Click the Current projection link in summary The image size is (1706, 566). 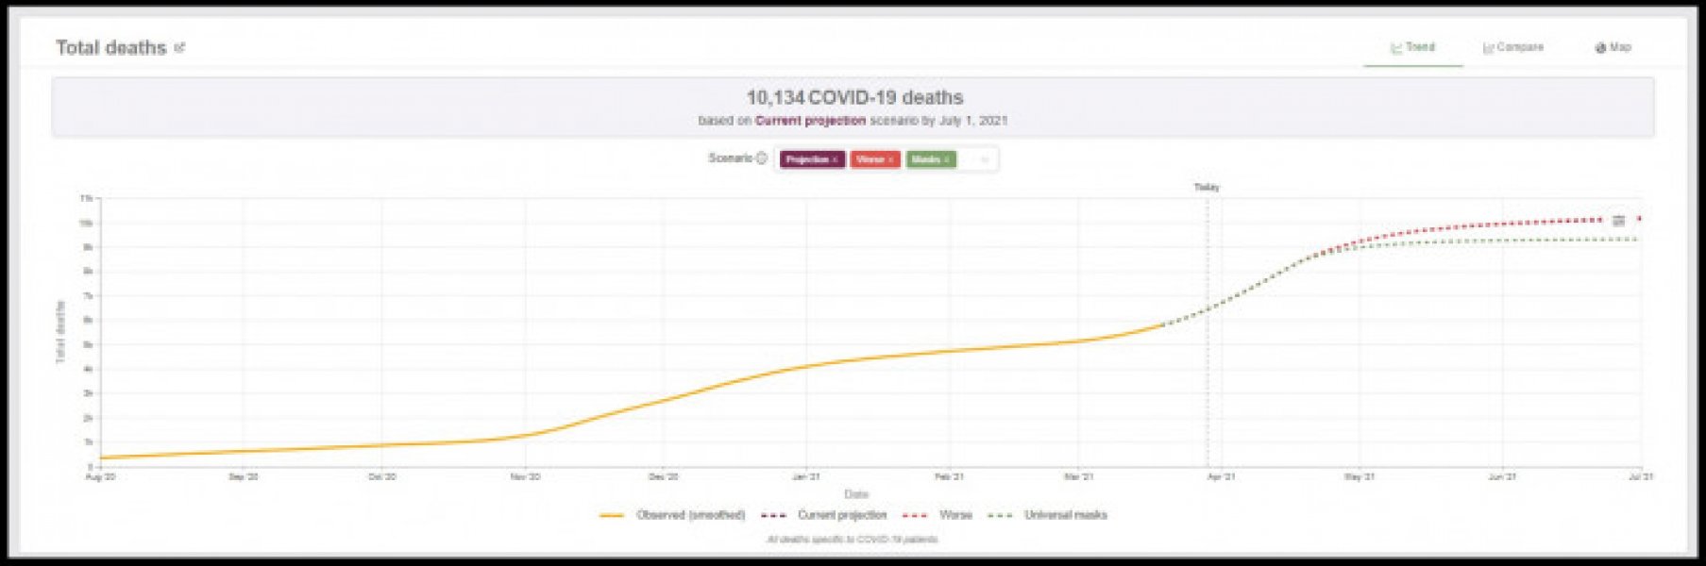pyautogui.click(x=810, y=121)
